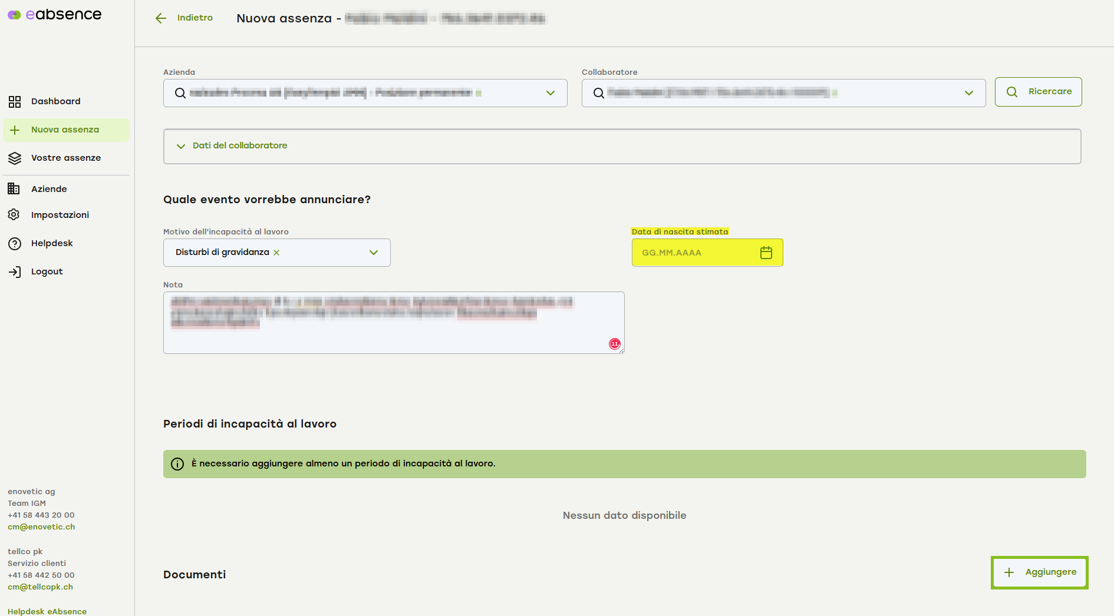Click the Logout arrow icon

[x=15, y=271]
